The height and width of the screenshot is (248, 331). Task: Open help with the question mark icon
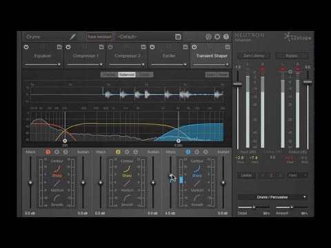pos(226,37)
